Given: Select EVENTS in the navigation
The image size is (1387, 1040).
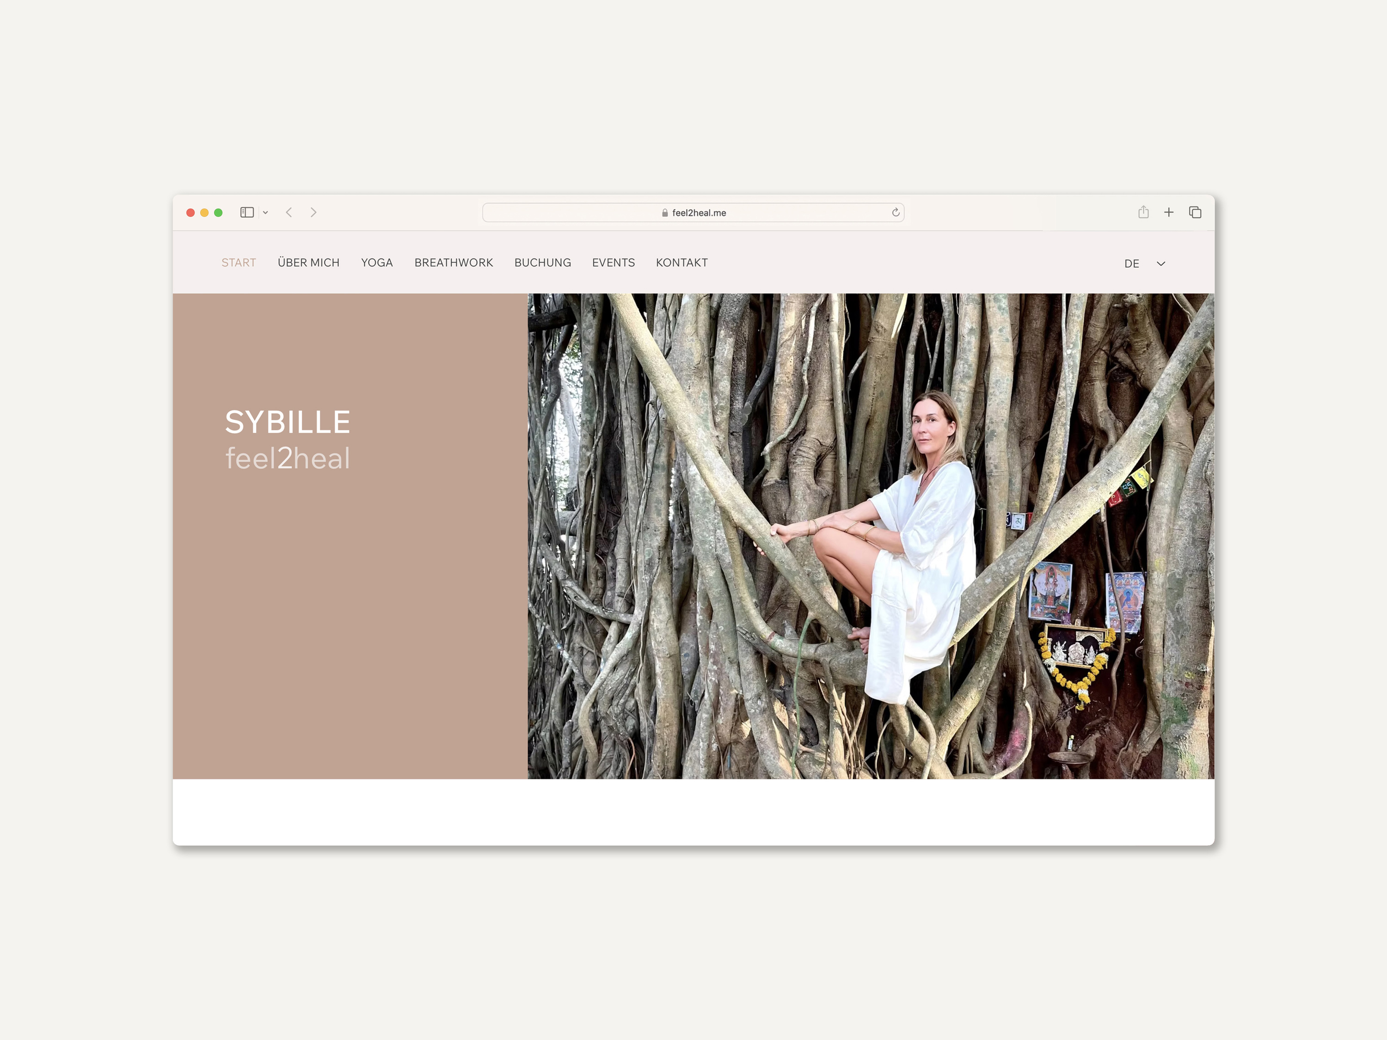Looking at the screenshot, I should (x=613, y=263).
